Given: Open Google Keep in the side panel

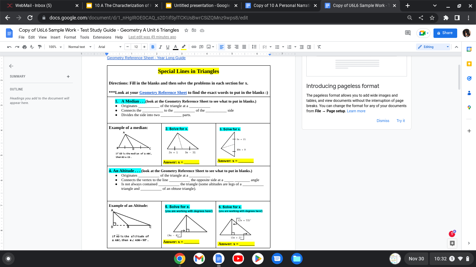Looking at the screenshot, I should click(x=469, y=64).
